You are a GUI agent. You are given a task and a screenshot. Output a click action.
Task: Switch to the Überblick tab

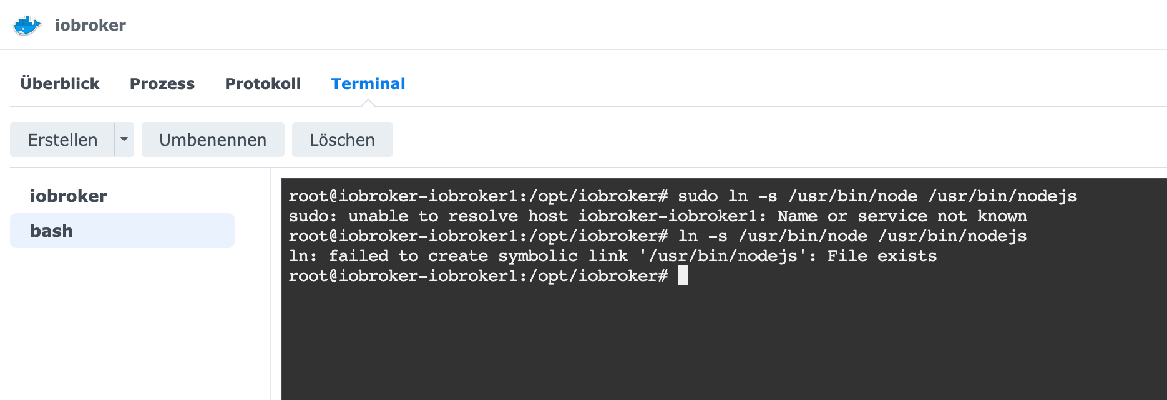60,84
